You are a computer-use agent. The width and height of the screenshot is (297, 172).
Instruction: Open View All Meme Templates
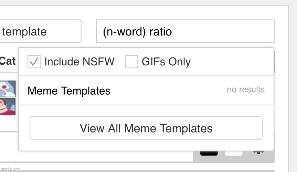pyautogui.click(x=146, y=128)
